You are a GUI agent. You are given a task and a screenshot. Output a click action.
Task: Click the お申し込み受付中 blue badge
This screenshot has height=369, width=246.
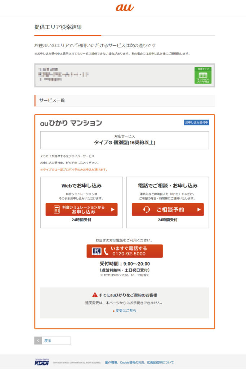point(196,123)
